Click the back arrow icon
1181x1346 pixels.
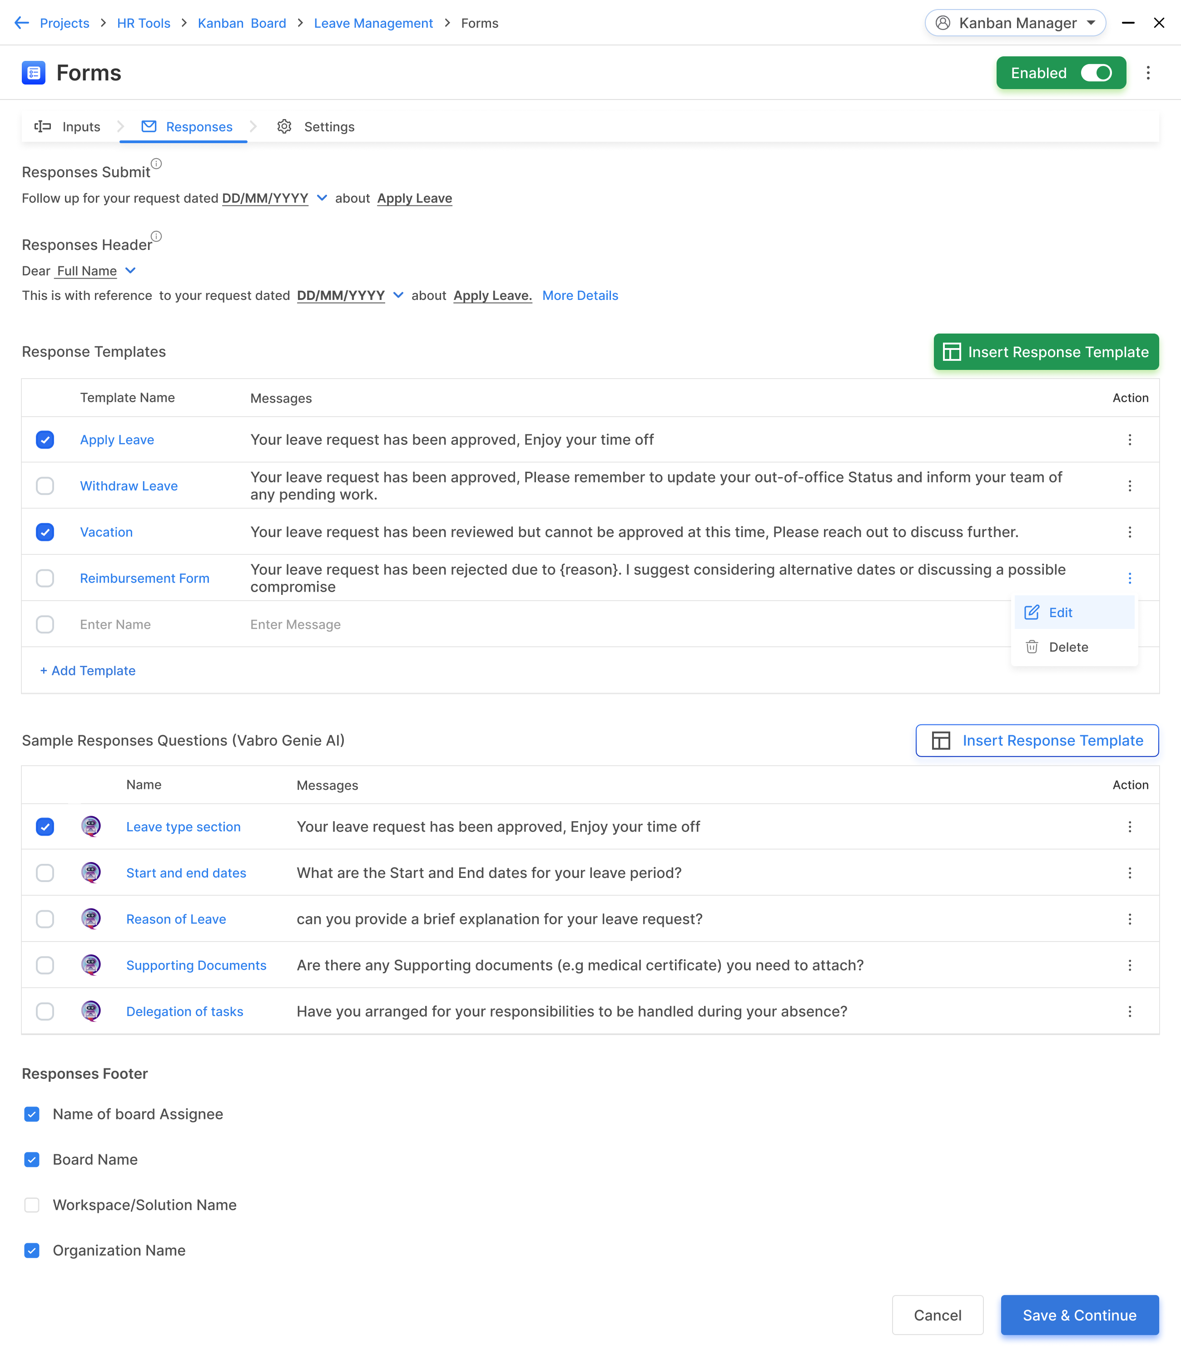pos(22,23)
